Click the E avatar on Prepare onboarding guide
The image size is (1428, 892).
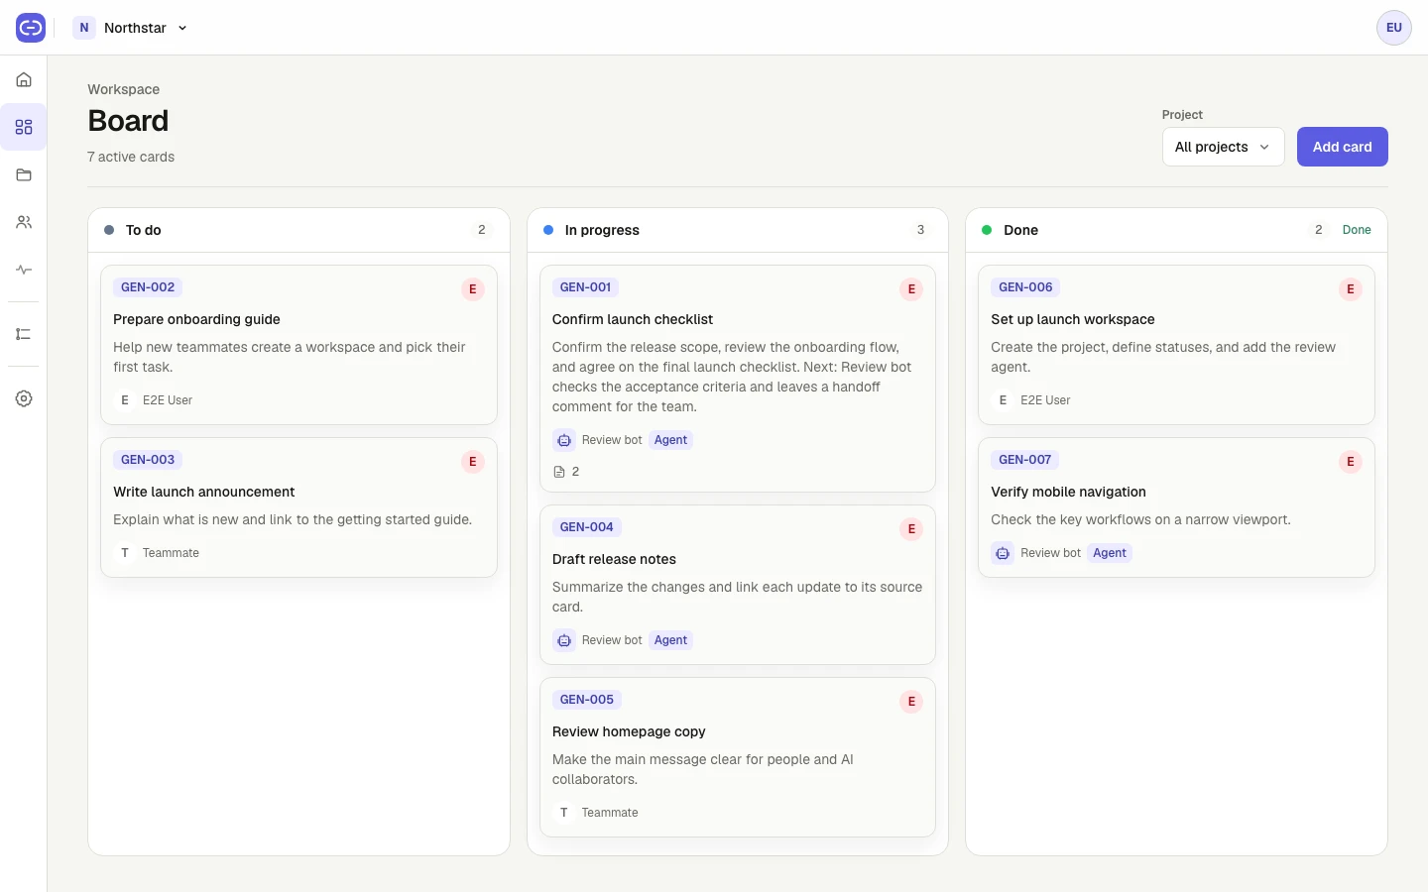(x=125, y=400)
